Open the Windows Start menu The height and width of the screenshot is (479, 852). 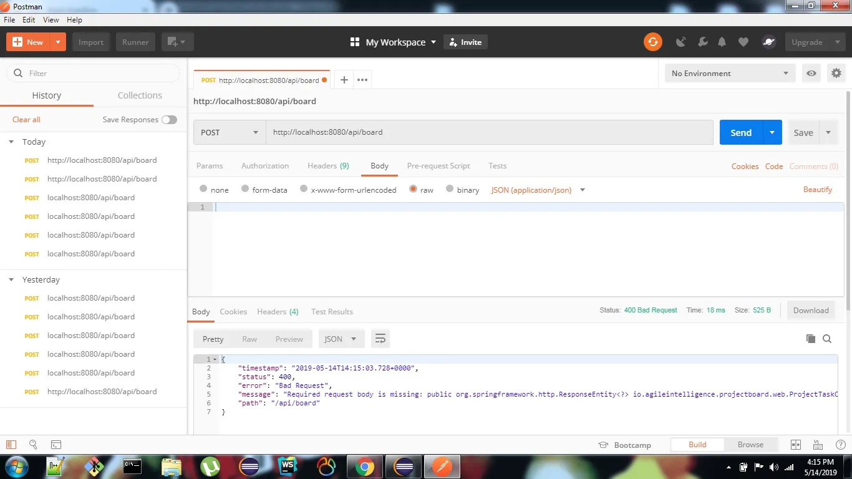coord(17,467)
